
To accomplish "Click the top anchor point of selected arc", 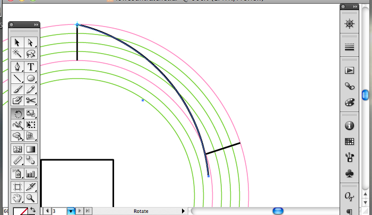I will pyautogui.click(x=77, y=24).
